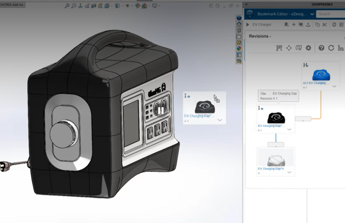Click the Cut scissors icon
This screenshot has width=345, height=223.
pyautogui.click(x=325, y=24)
